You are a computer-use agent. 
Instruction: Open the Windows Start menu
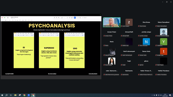[2, 95]
